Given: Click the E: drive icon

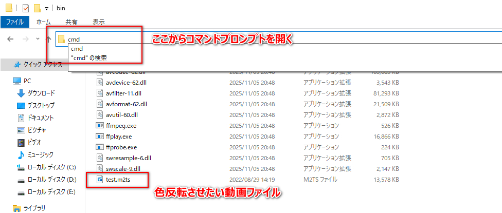Looking at the screenshot, I should 21,192.
